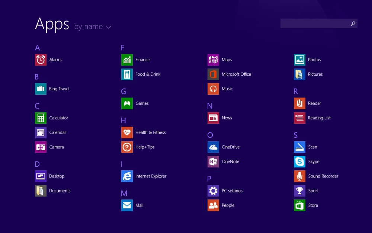This screenshot has height=233, width=372.
Task: Open the Reading List icon
Action: 299,118
